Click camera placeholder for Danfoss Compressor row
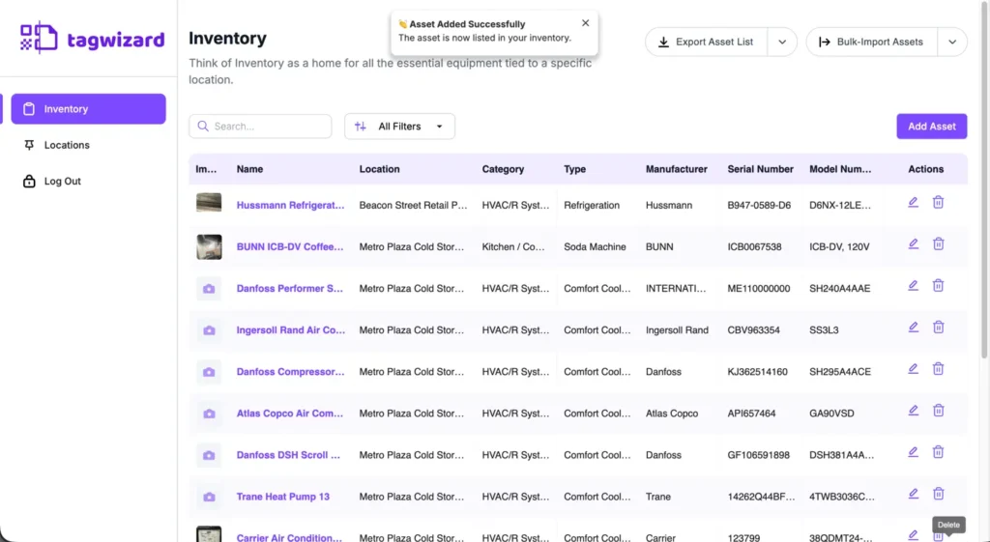Viewport: 990px width, 542px height. [209, 372]
